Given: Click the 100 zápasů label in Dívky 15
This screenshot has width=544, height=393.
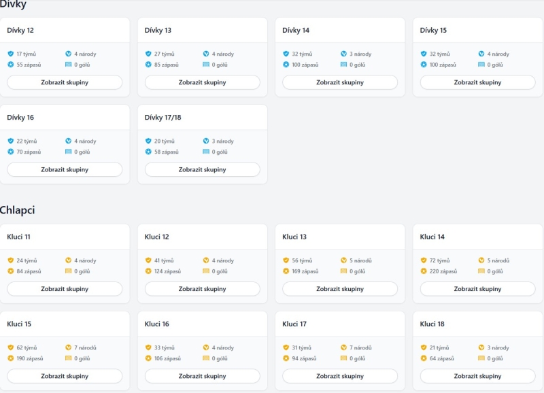Looking at the screenshot, I should [443, 65].
